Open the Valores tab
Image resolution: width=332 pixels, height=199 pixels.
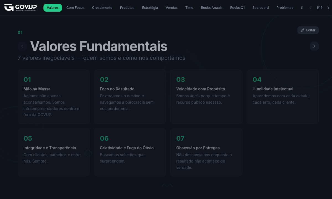click(x=53, y=8)
